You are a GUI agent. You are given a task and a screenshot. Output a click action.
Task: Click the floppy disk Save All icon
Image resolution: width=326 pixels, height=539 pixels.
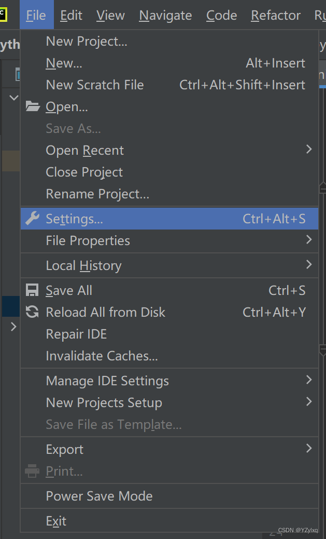(33, 290)
